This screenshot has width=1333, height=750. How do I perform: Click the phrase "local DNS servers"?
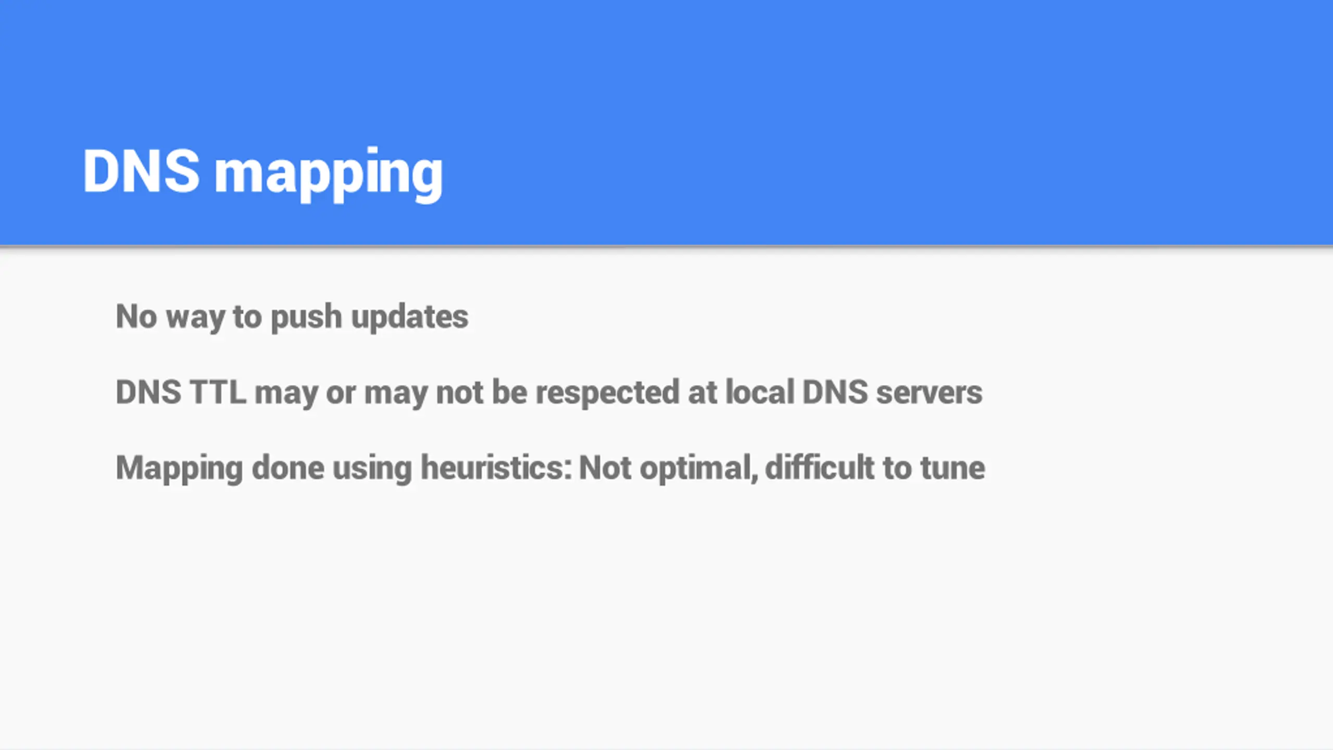854,392
